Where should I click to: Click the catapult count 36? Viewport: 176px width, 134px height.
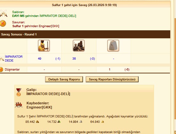pos(74,59)
